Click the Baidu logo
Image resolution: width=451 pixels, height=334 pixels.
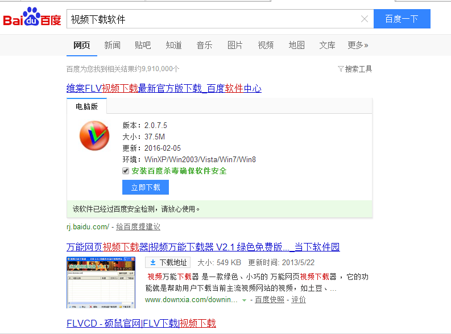point(32,17)
